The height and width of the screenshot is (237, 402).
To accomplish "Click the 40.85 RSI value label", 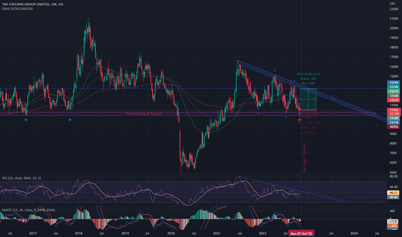I will 393,197.
